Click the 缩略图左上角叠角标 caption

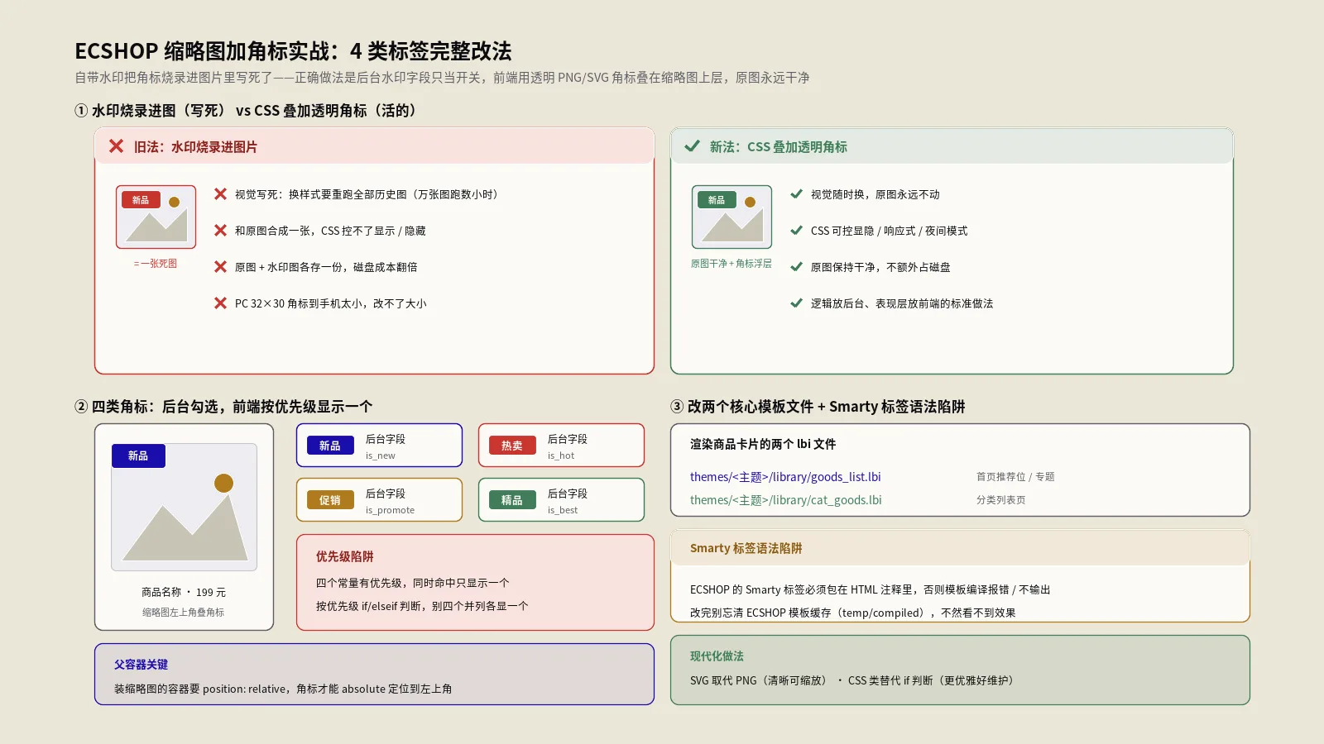(x=183, y=613)
